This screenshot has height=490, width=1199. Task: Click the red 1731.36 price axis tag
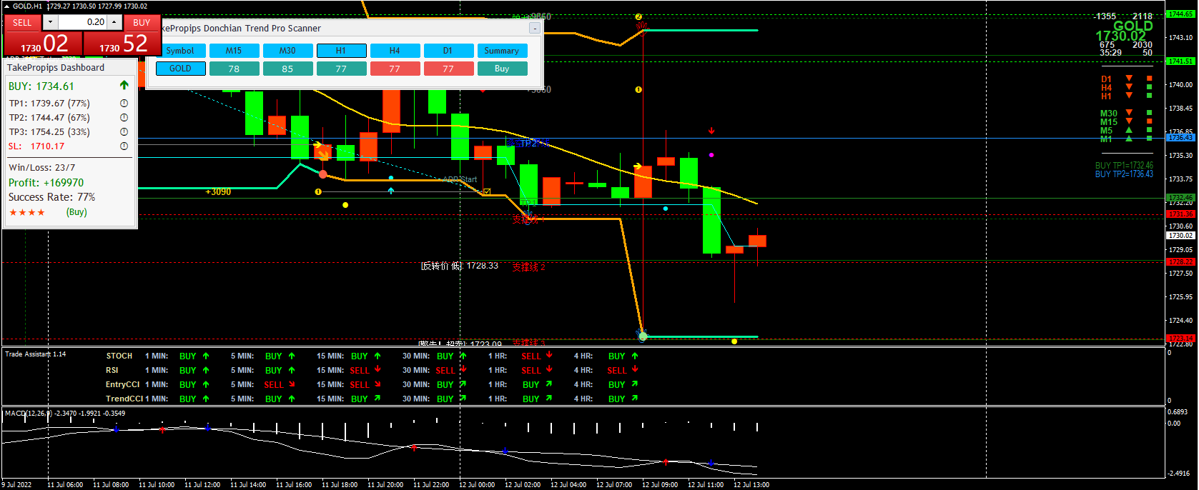point(1180,214)
